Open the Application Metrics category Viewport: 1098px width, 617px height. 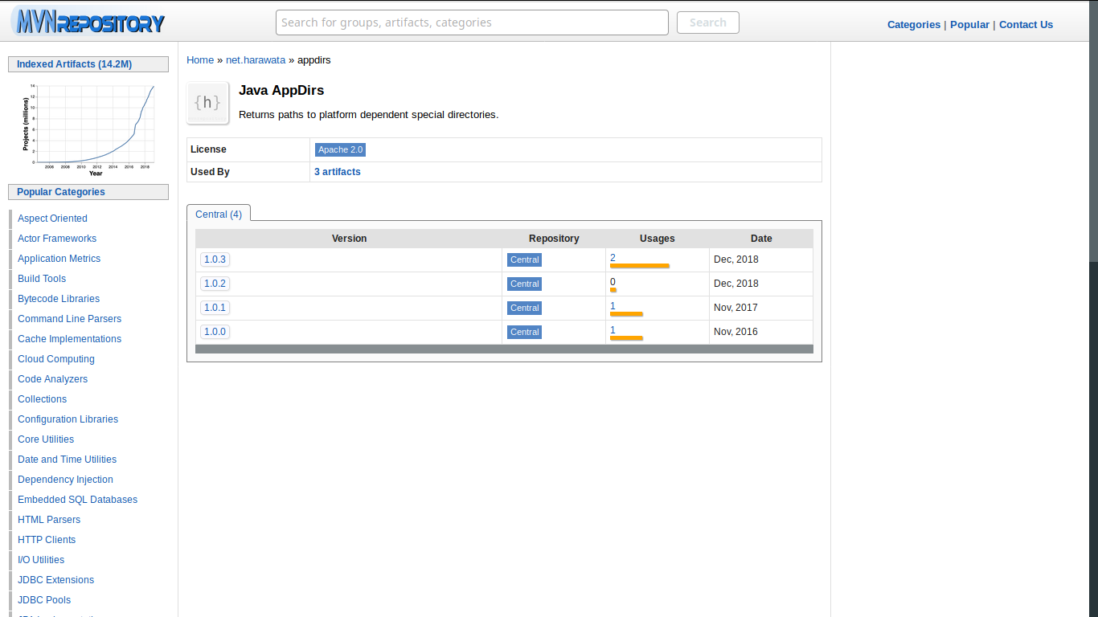59,259
